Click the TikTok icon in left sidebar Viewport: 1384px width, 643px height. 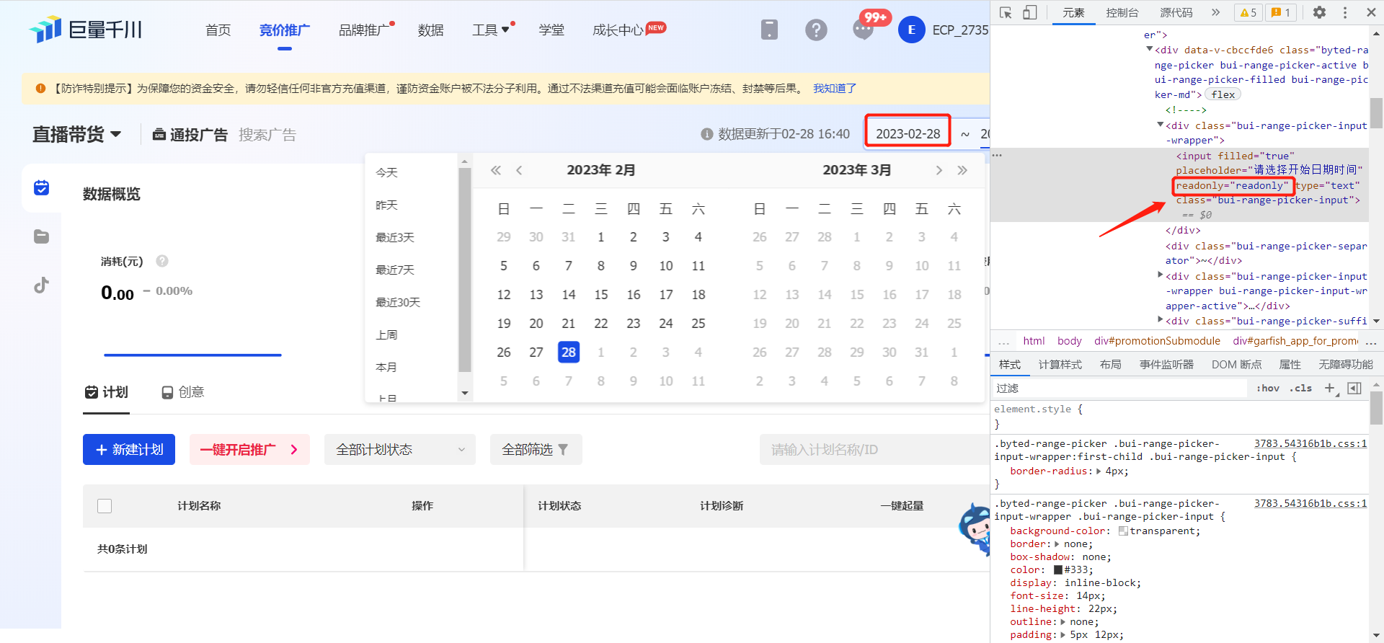pyautogui.click(x=41, y=285)
